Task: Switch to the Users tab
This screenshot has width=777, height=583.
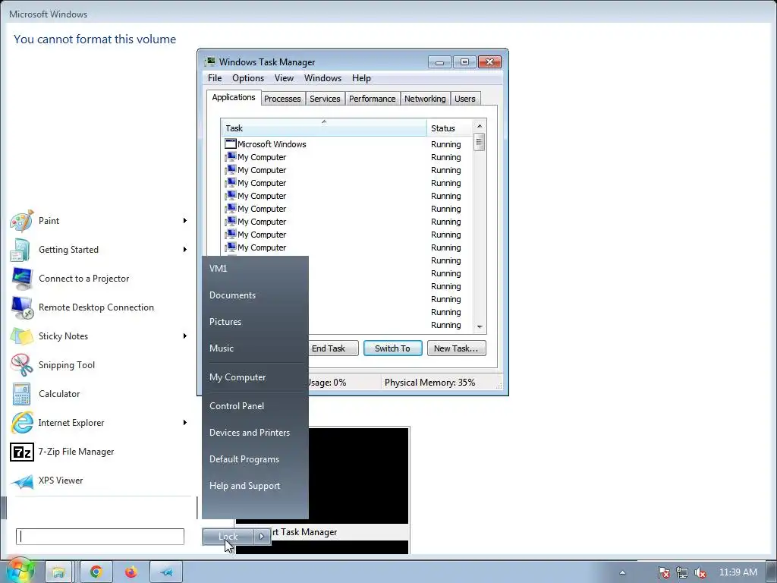Action: point(465,99)
